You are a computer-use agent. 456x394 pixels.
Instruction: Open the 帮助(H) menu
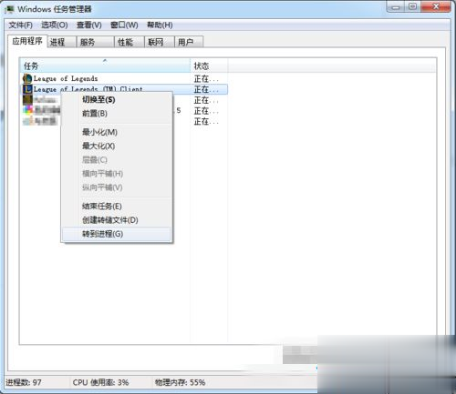coord(160,25)
